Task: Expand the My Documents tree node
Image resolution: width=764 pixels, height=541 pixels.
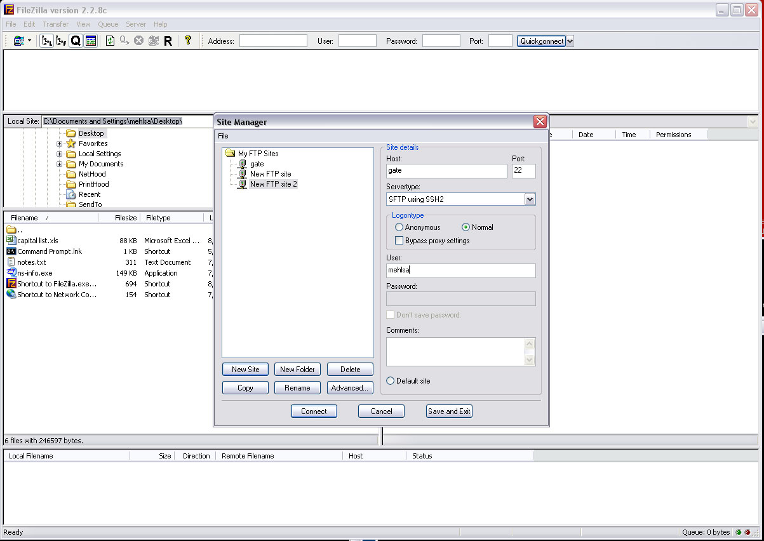Action: coord(60,164)
